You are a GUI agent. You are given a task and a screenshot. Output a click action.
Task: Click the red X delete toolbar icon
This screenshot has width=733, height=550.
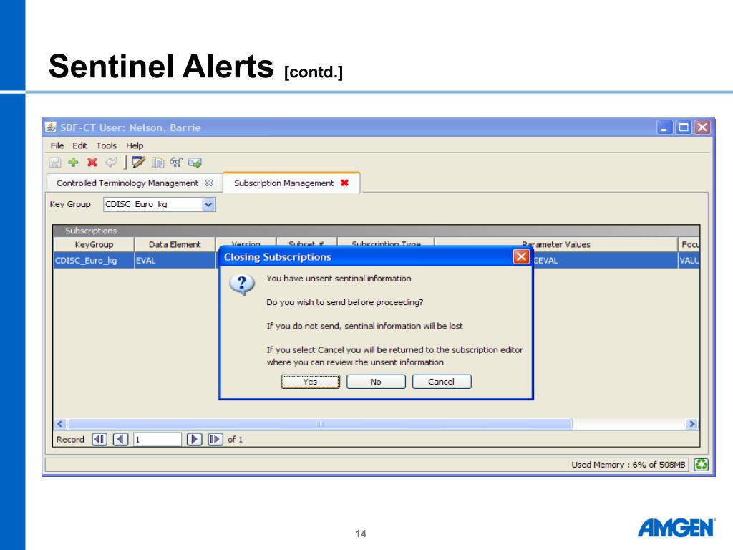point(92,163)
